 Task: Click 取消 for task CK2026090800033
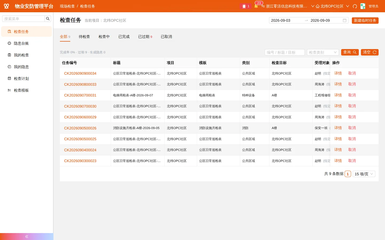pyautogui.click(x=352, y=84)
